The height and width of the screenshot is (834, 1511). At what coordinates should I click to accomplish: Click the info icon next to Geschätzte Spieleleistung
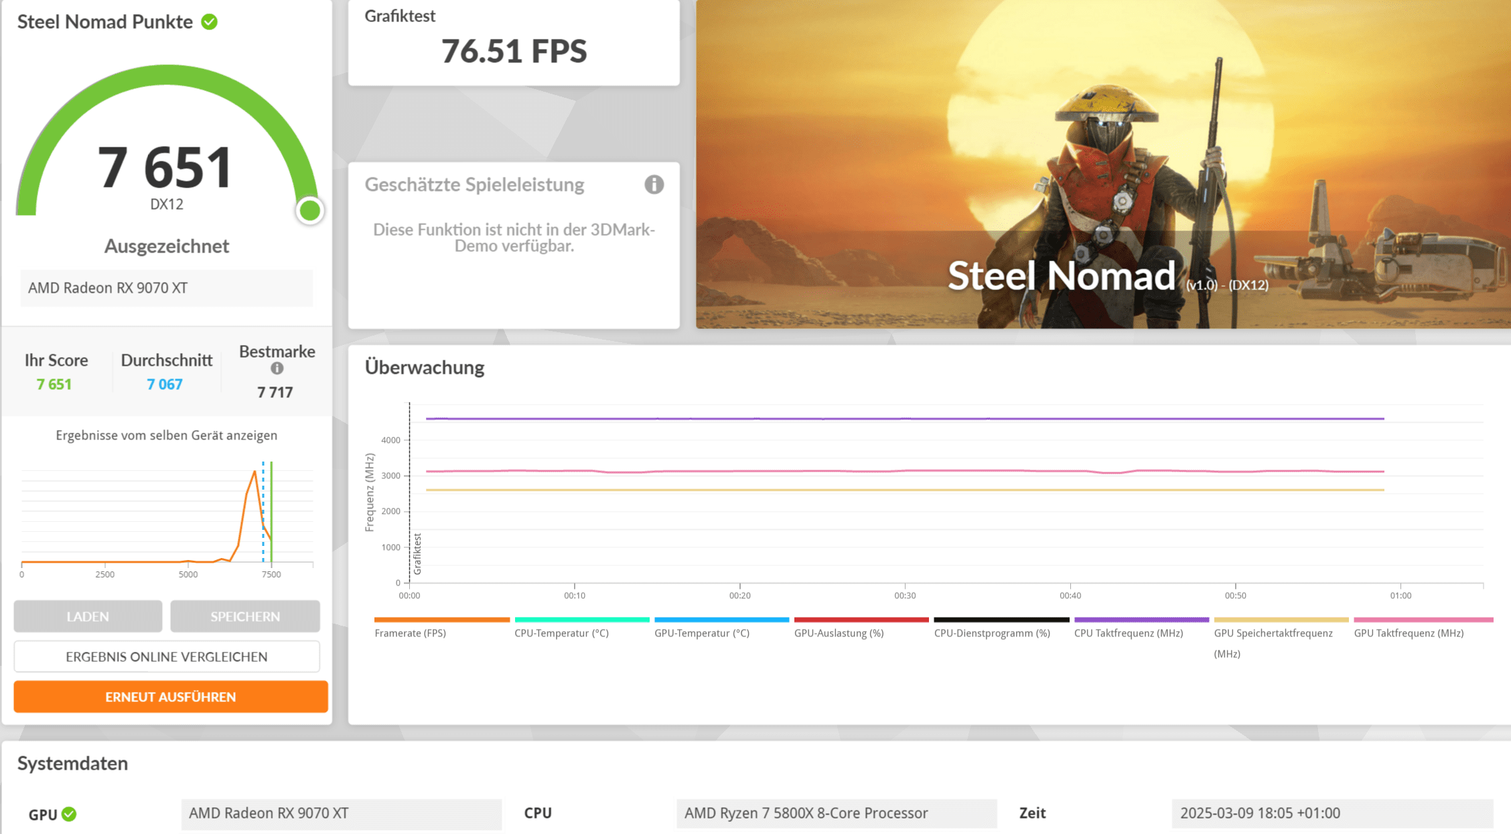[x=654, y=184]
